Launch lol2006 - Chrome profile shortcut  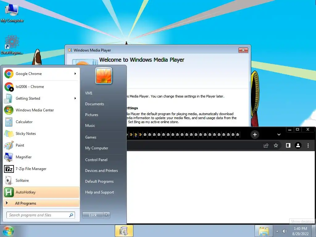click(41, 87)
